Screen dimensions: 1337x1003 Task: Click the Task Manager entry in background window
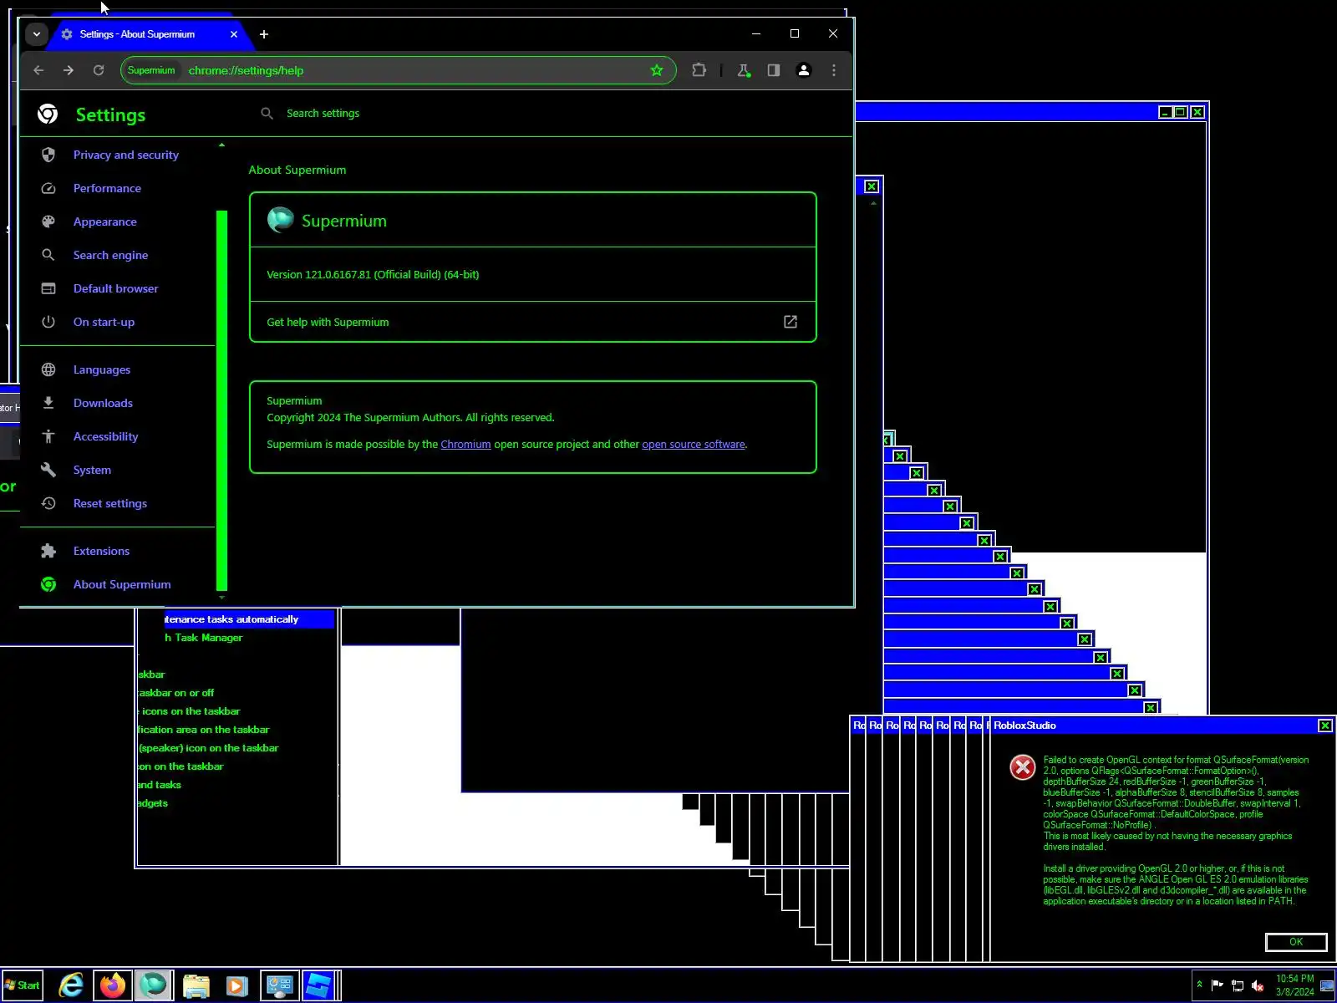204,638
